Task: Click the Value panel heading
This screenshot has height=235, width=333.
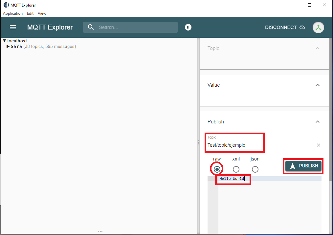Action: (213, 85)
